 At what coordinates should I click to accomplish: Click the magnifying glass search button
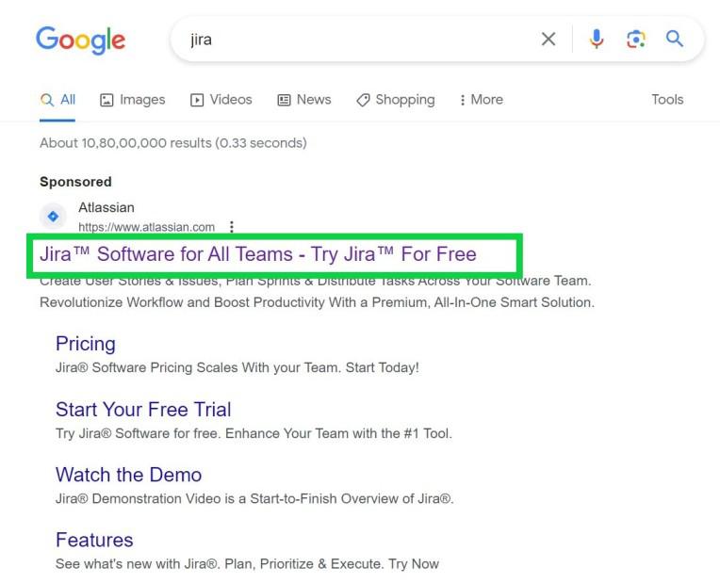(675, 40)
